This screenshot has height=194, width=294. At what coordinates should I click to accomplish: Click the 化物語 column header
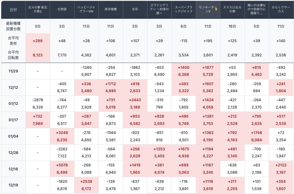(x=62, y=9)
